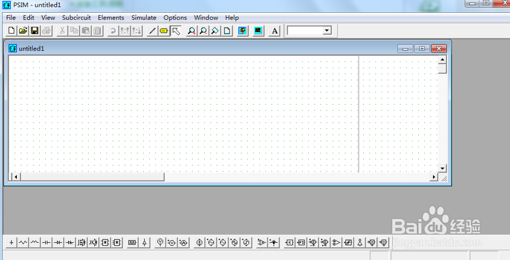This screenshot has width=510, height=260.
Task: Create a new schematic file
Action: tap(11, 31)
